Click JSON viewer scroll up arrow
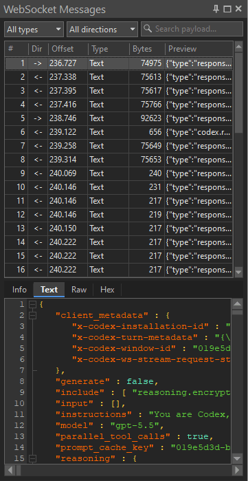The image size is (248, 481). pos(238,304)
